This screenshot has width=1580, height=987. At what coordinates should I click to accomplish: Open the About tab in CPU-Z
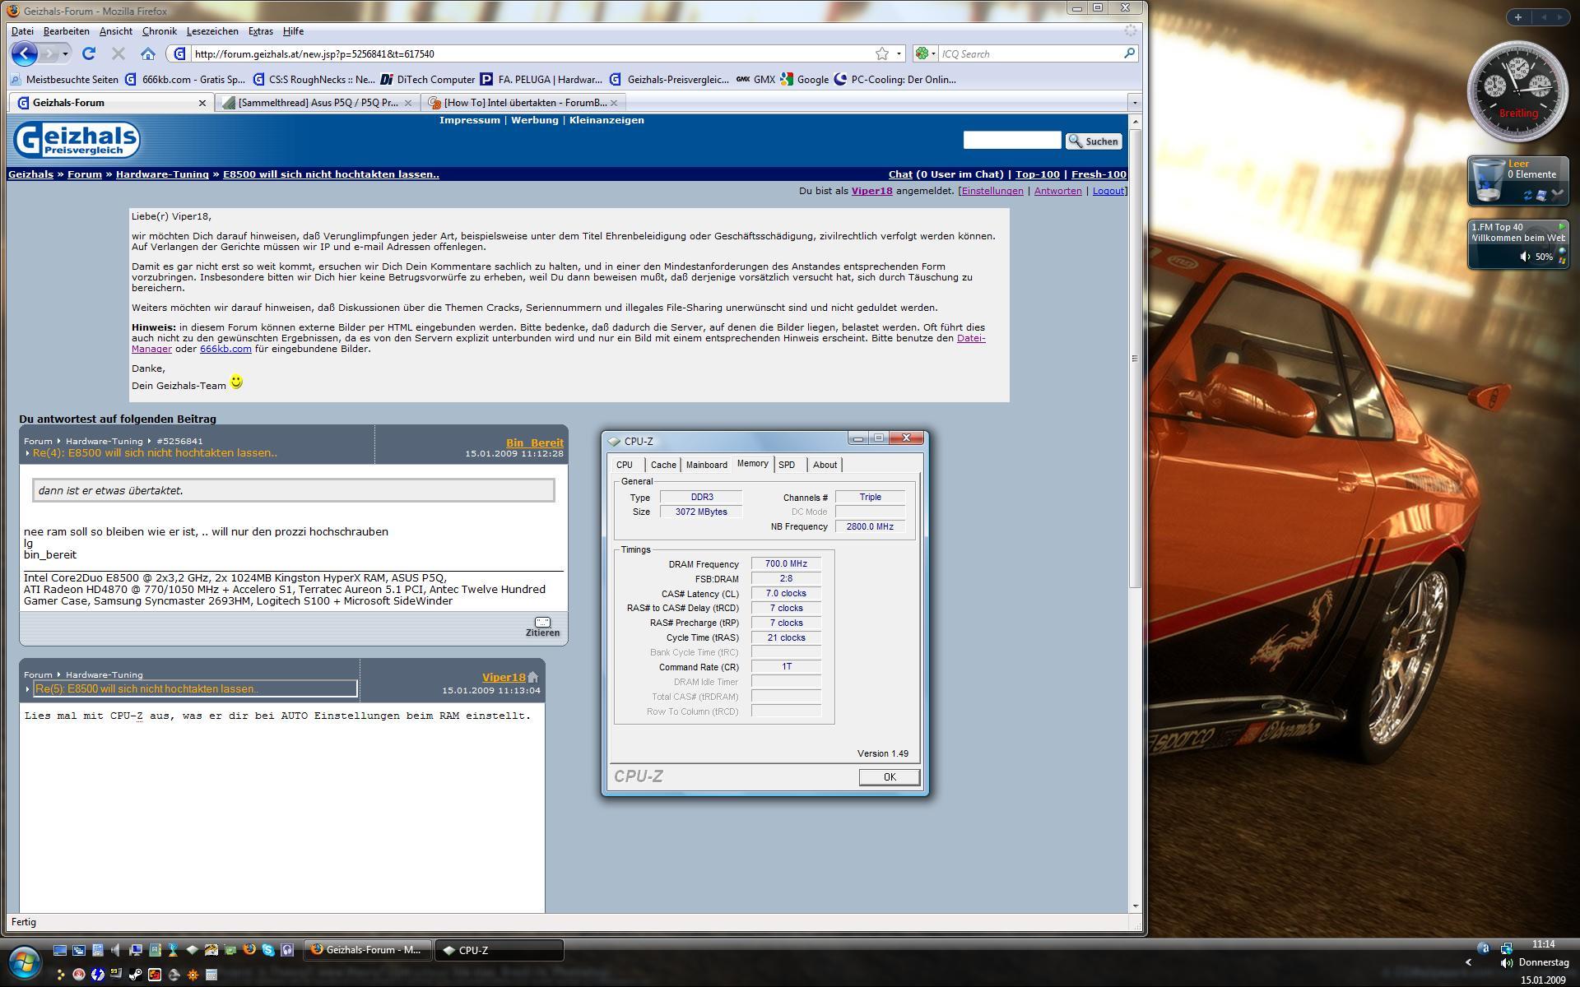tap(825, 465)
